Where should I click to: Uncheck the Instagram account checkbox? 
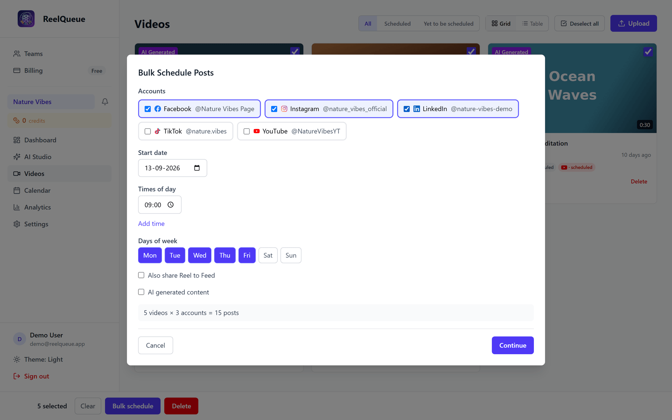tap(274, 109)
